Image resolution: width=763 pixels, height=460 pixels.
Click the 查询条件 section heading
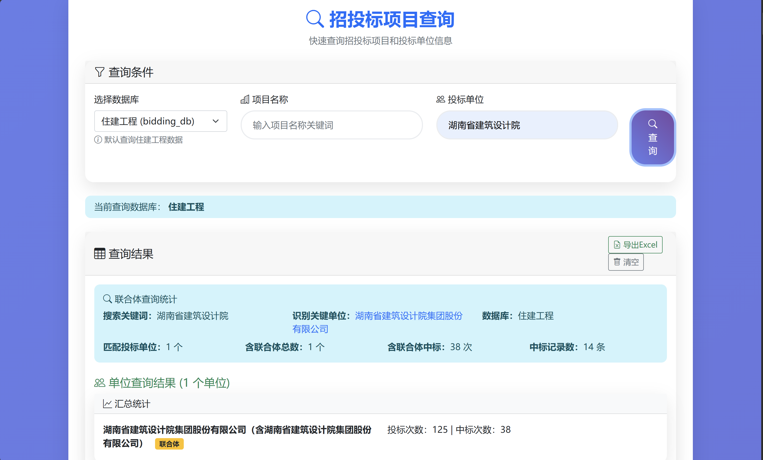131,72
